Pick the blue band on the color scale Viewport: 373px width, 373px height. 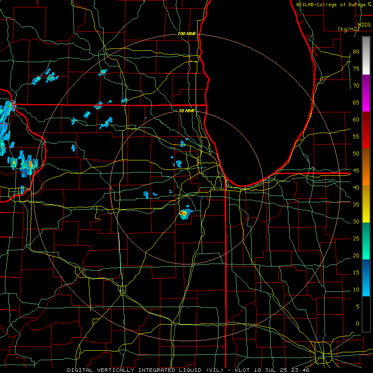click(366, 278)
